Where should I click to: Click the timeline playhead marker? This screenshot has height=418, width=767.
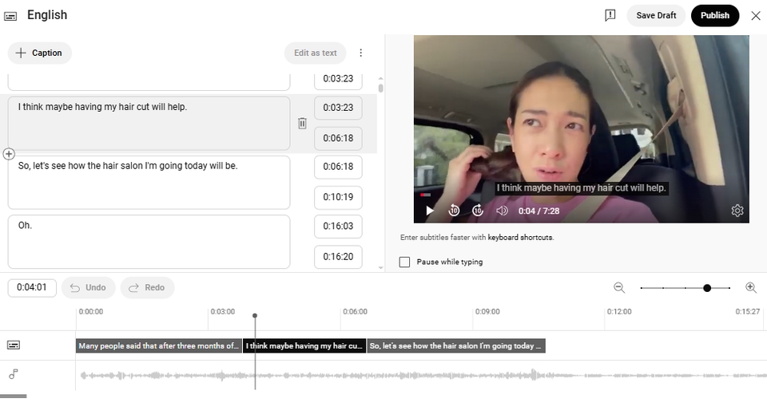tap(255, 316)
